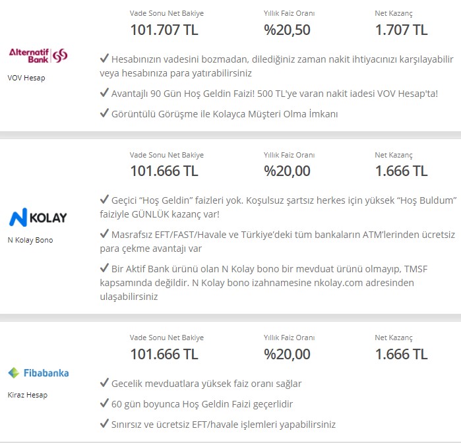Click the N Kolay logo
The height and width of the screenshot is (443, 461).
coord(38,218)
